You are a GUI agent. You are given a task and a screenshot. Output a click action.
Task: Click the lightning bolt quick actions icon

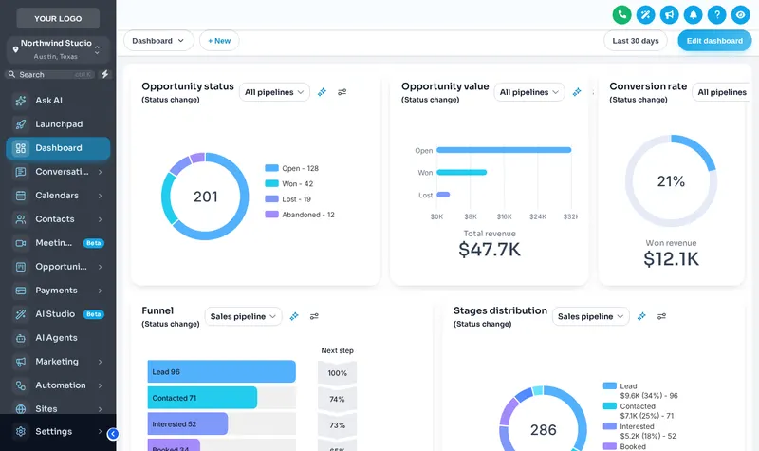pyautogui.click(x=104, y=74)
